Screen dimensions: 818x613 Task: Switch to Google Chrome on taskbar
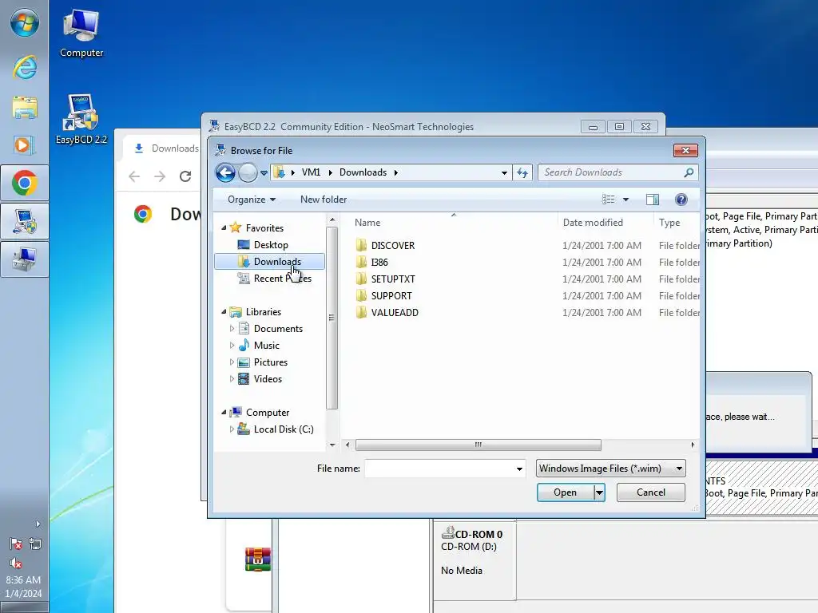[x=25, y=183]
